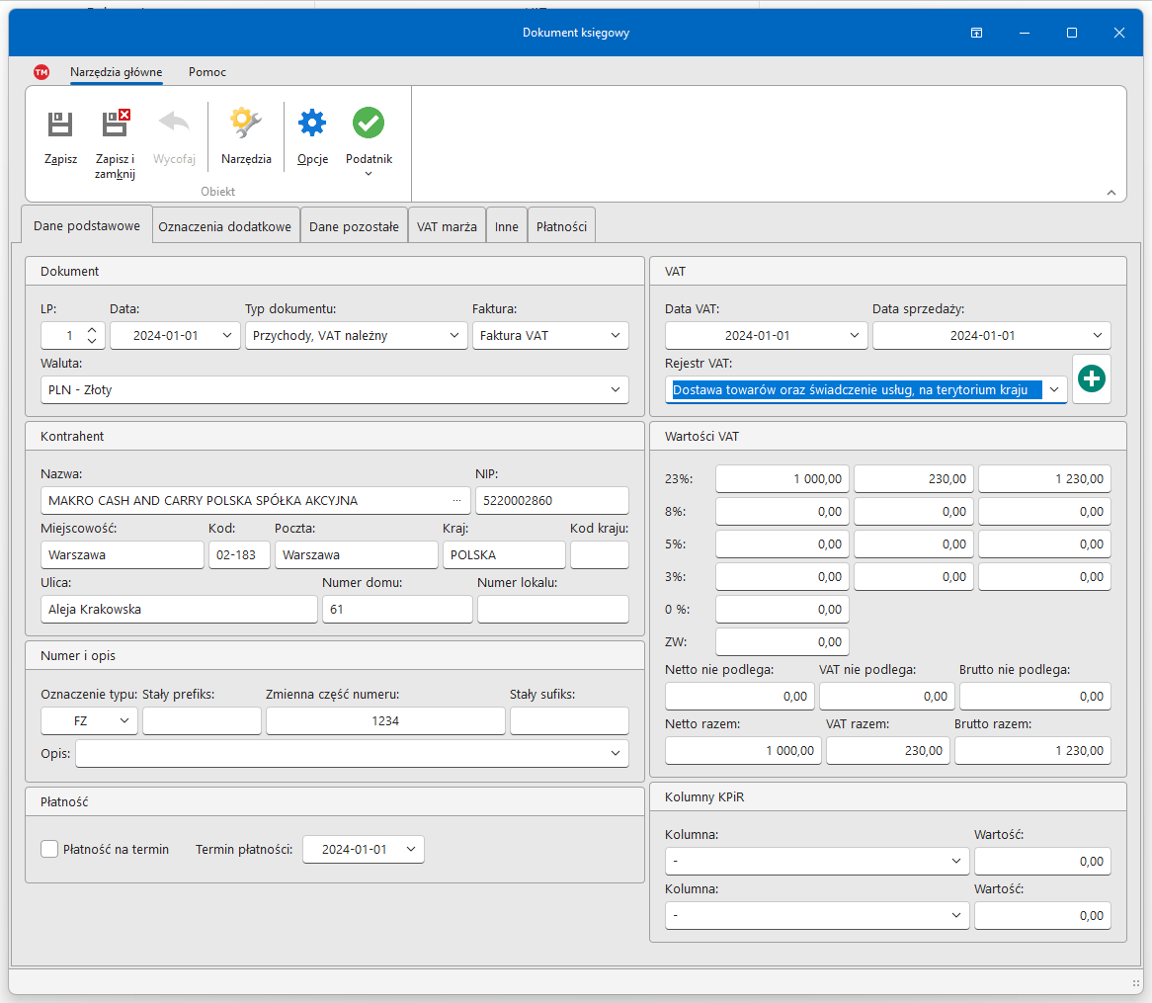This screenshot has width=1152, height=1003.
Task: Open Opcje gear settings
Action: point(312,125)
